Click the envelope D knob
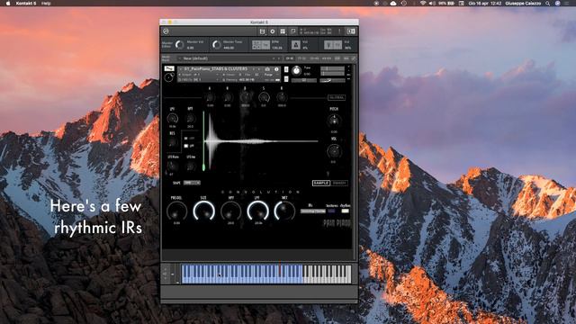Viewport: 576px width, 324px height. click(x=246, y=97)
